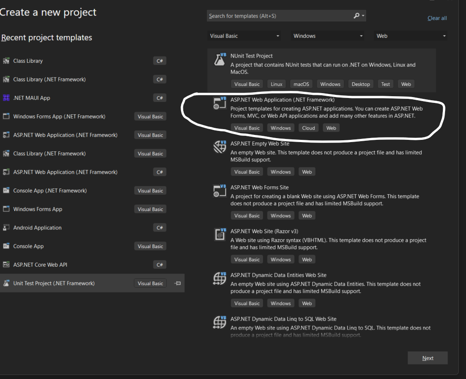Click Windows tag under ASP.NET Dynamic Data Entities
This screenshot has height=379, width=466.
(280, 303)
